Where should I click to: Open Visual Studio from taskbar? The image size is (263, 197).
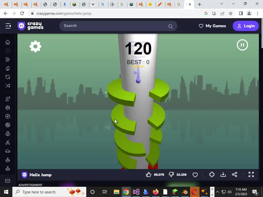[x=136, y=192]
